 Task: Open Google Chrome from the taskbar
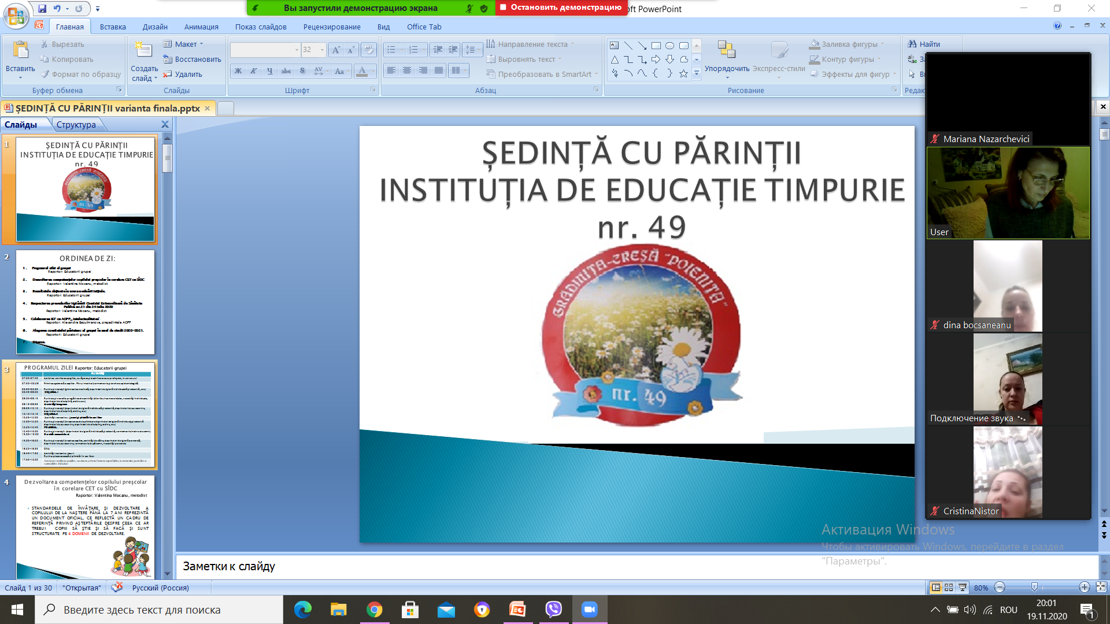point(374,610)
